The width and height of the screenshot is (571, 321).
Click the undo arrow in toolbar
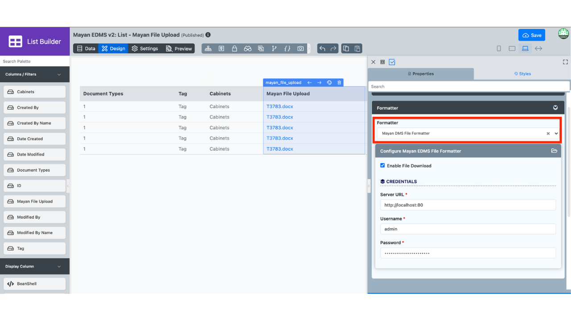[x=322, y=49]
